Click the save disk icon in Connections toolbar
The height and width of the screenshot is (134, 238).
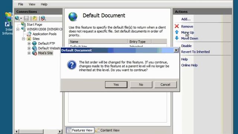pos(26,18)
